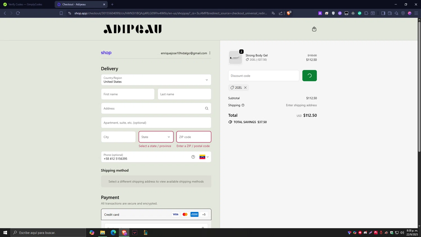Click the Strong Body Gel product thumbnail
The image size is (421, 237).
pyautogui.click(x=235, y=58)
